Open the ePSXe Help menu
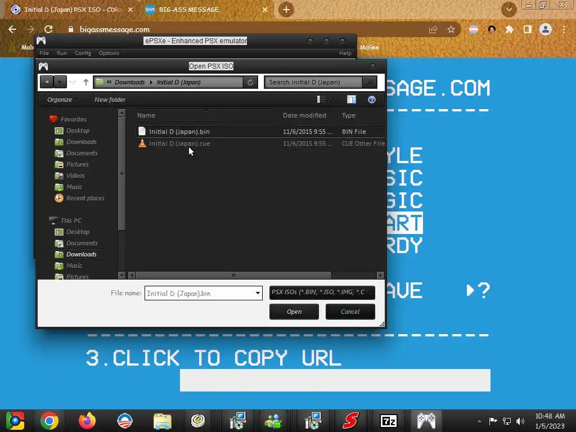 pyautogui.click(x=345, y=53)
